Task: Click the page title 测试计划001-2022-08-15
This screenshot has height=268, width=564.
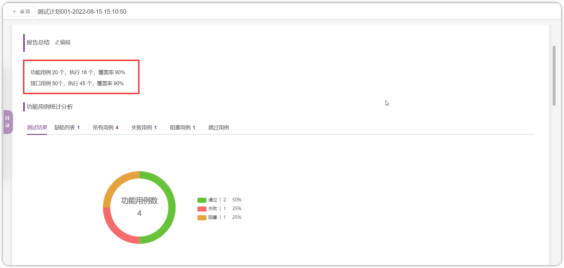Action: click(82, 12)
